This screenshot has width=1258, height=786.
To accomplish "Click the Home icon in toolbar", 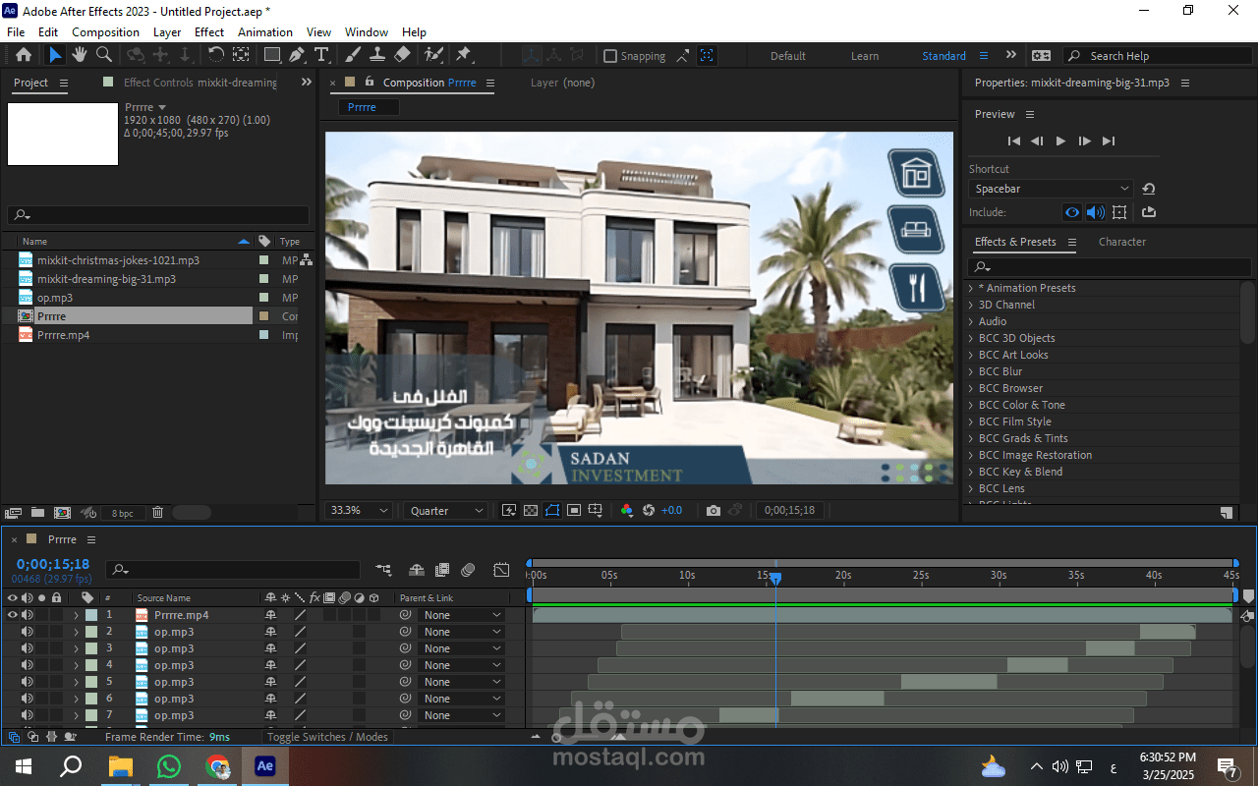I will point(24,55).
